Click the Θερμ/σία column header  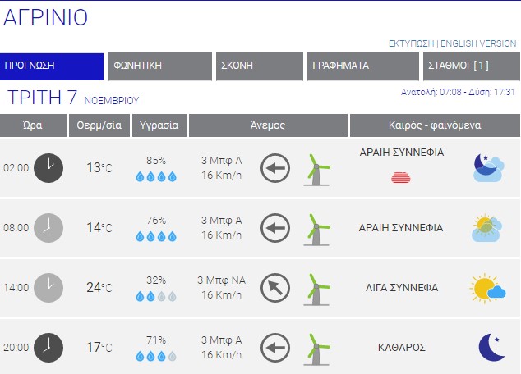point(99,125)
